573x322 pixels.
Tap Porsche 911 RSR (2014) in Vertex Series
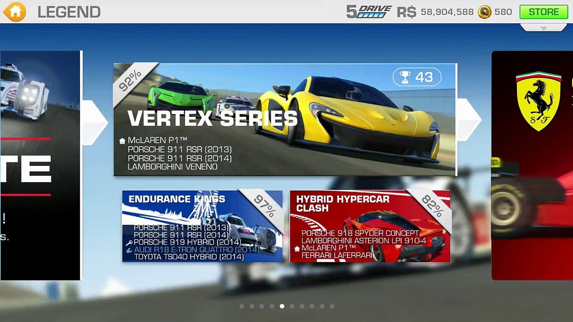point(180,158)
